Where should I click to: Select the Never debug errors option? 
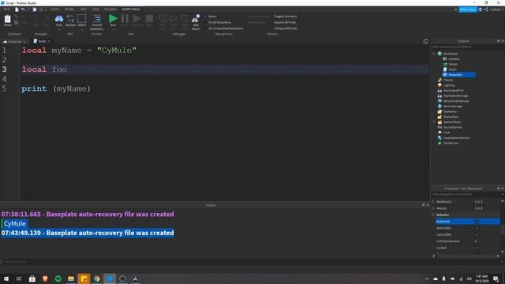click(x=212, y=16)
